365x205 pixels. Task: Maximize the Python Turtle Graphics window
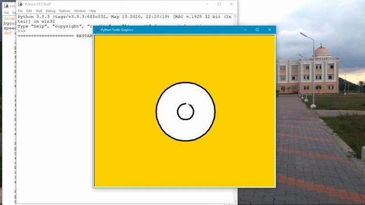257,30
